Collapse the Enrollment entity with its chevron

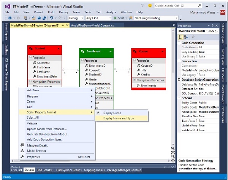coord(110,51)
